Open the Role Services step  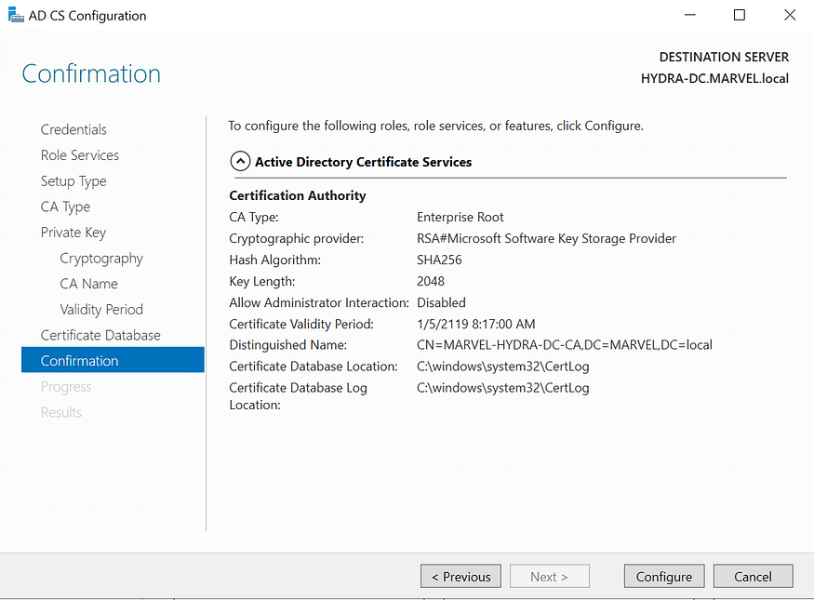pyautogui.click(x=79, y=155)
